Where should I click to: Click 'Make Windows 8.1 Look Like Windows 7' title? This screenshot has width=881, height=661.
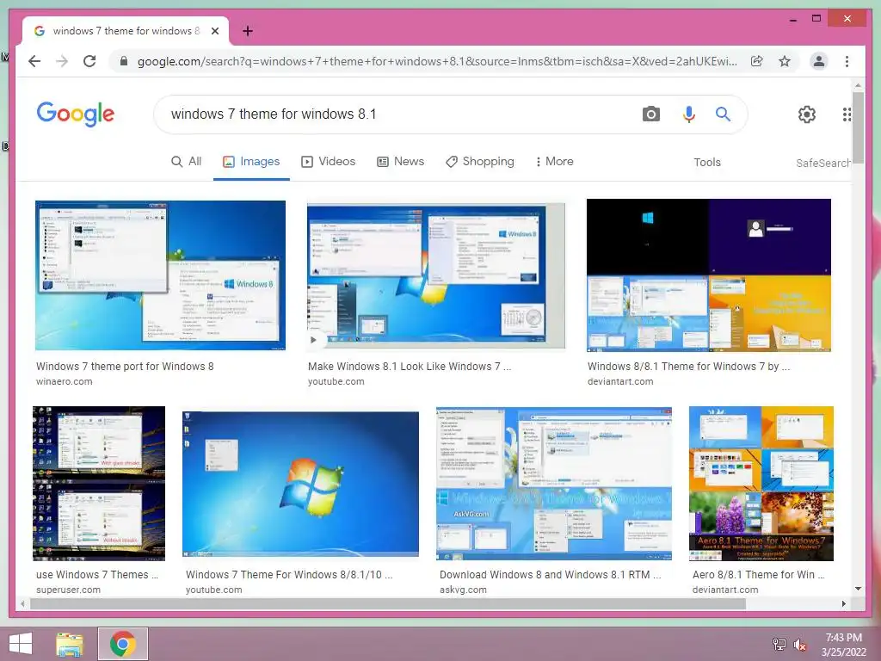point(409,367)
